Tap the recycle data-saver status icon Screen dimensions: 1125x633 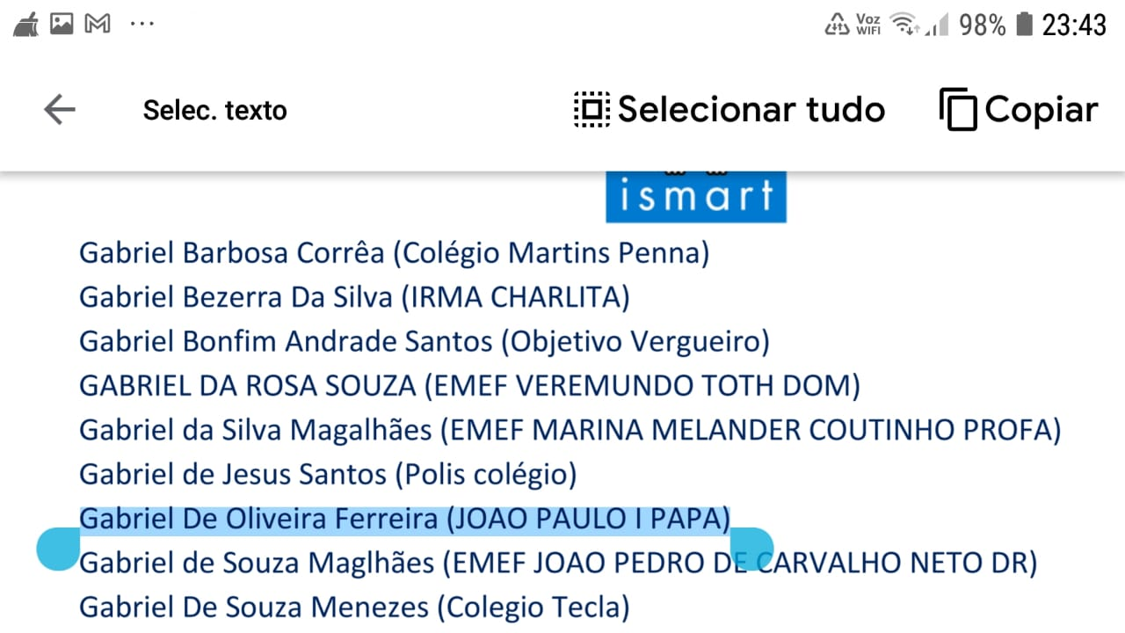click(x=837, y=24)
